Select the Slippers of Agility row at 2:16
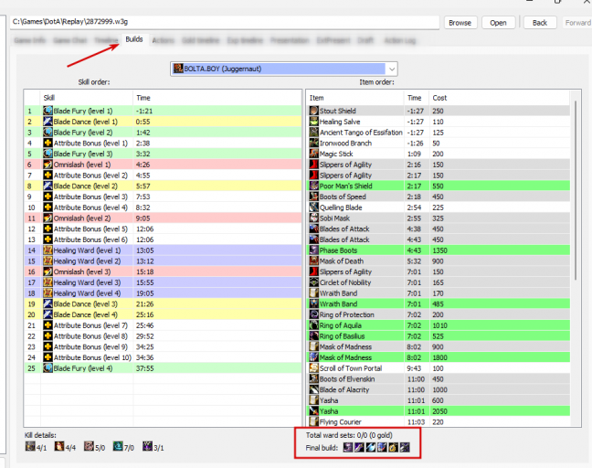The image size is (592, 468). [x=439, y=165]
